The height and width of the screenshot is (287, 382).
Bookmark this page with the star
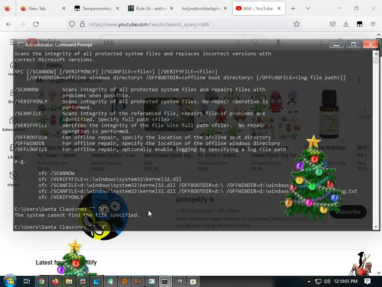pyautogui.click(x=297, y=24)
